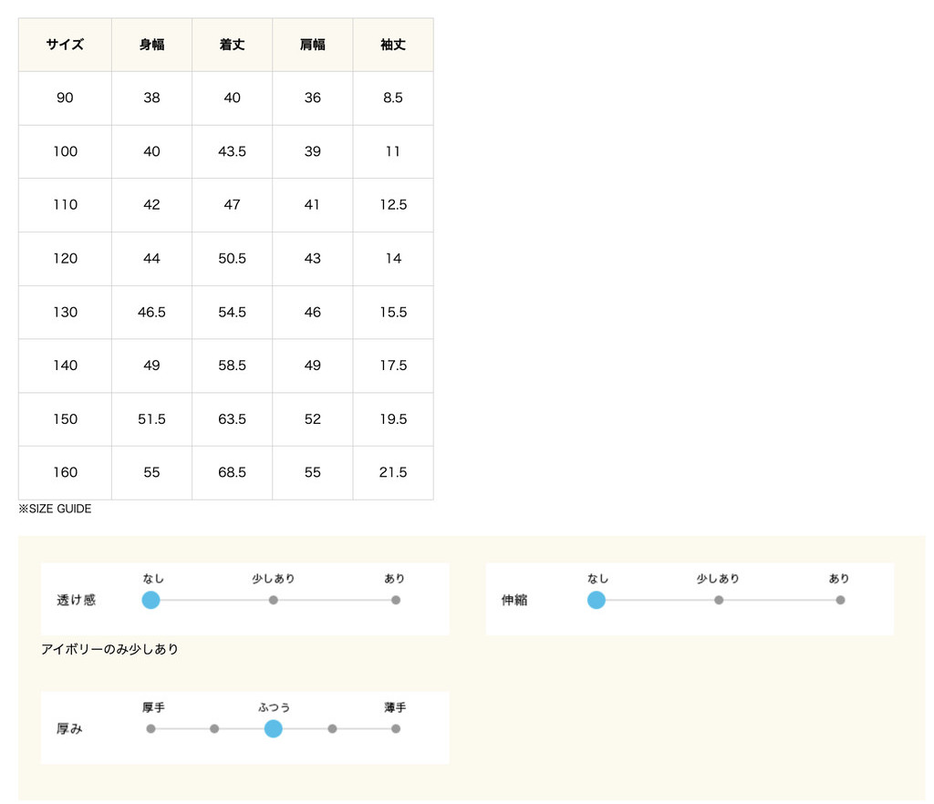Select あり dot on the 透け感 slider

[396, 600]
